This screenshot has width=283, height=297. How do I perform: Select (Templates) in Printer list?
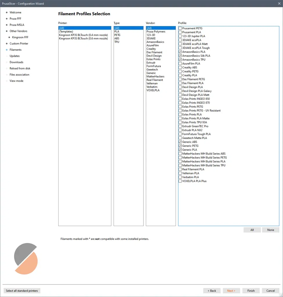click(85, 31)
